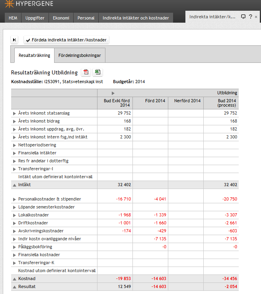The width and height of the screenshot is (261, 294).
Task: Expand the Avskrivningskostnader row
Action: click(14, 231)
